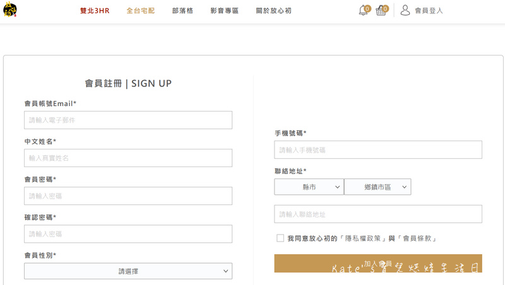Navigate to 部落格 blog page
The image size is (505, 285).
(x=182, y=11)
